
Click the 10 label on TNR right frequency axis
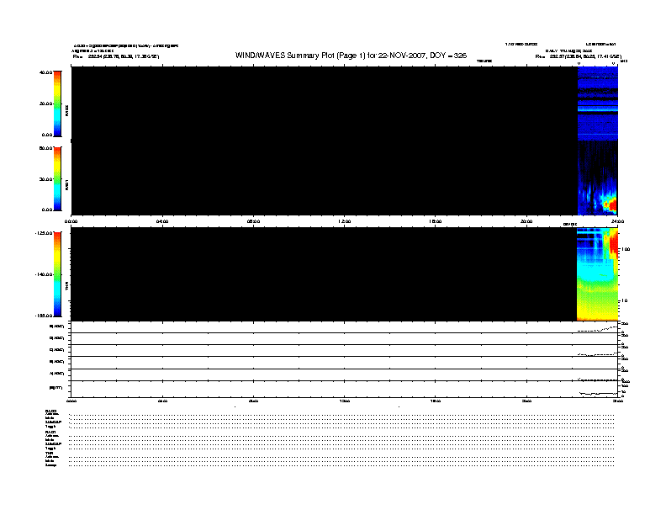624,301
